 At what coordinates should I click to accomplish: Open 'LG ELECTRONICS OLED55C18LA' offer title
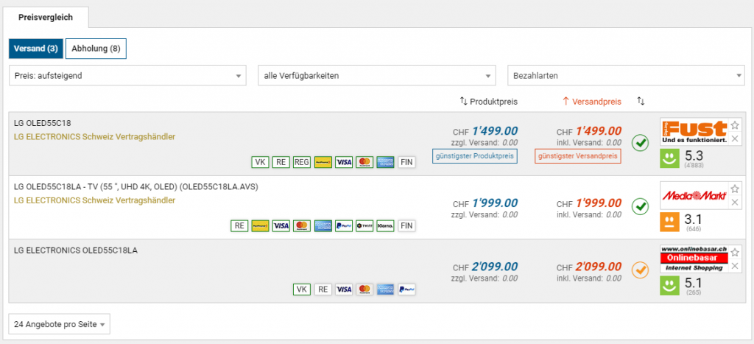tap(76, 250)
